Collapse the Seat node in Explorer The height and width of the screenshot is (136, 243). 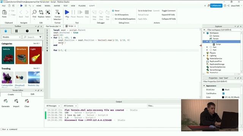pyautogui.click(x=207, y=42)
